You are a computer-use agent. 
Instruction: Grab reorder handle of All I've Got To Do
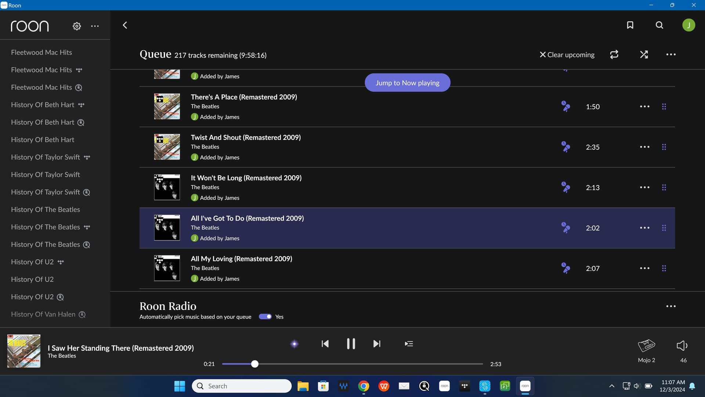(664, 228)
